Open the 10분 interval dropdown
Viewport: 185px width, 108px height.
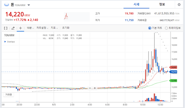[x=30, y=28]
